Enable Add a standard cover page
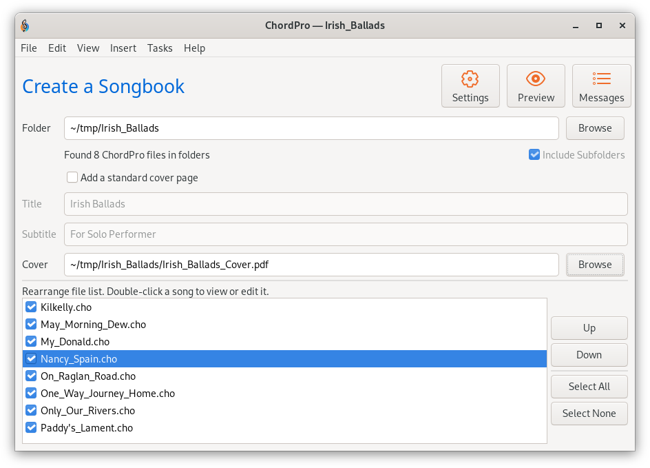This screenshot has height=468, width=650. pyautogui.click(x=72, y=178)
